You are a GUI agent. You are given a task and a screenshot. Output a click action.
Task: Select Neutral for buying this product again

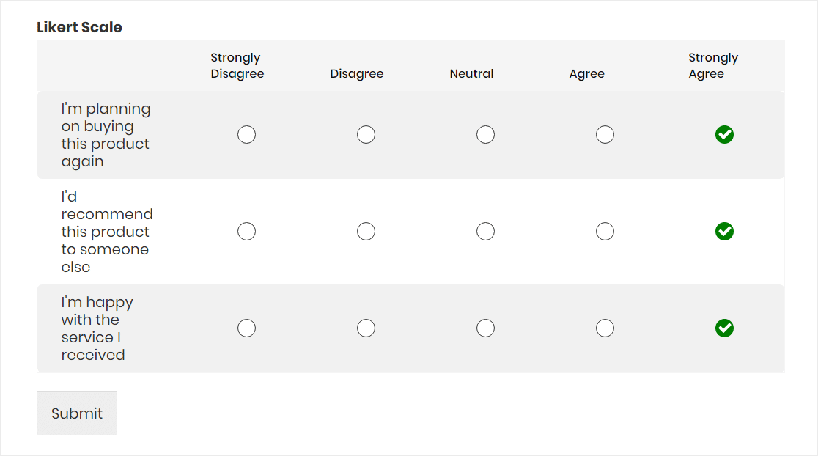(x=485, y=134)
